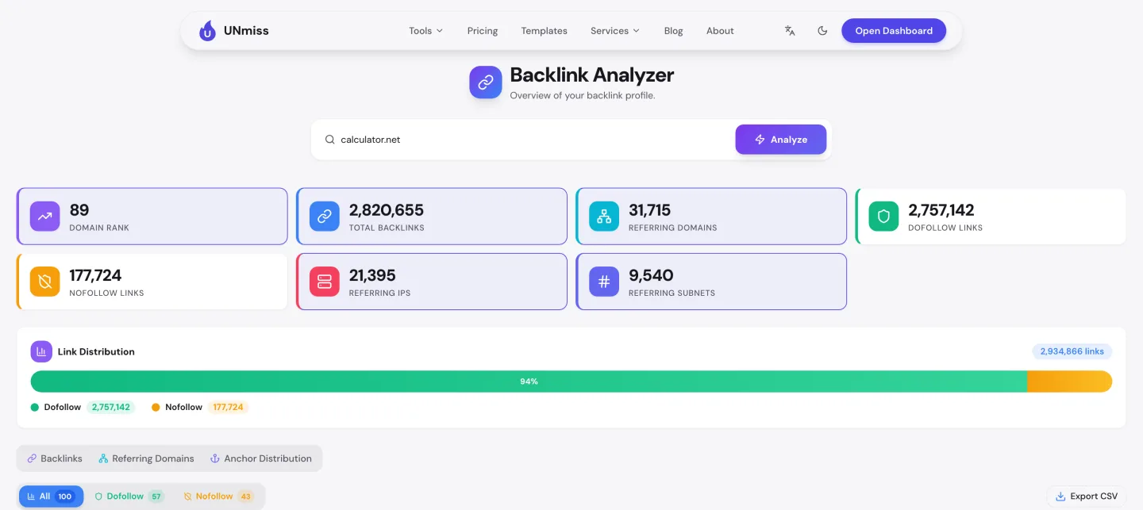
Task: Click the Export CSV button
Action: click(1087, 497)
